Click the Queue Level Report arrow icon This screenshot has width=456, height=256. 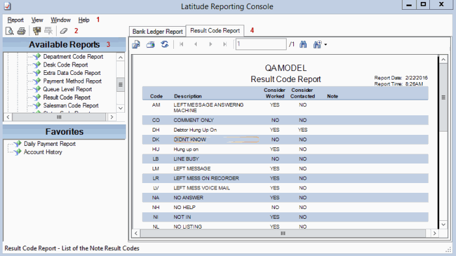(x=37, y=89)
